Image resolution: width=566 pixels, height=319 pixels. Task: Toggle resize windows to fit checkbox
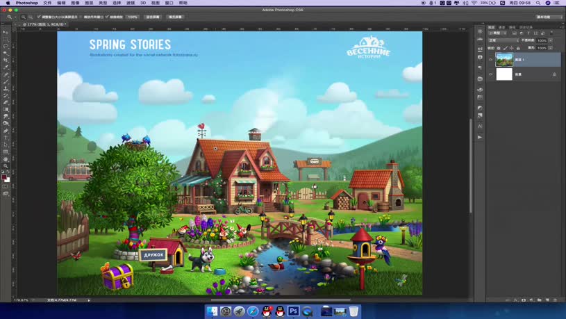[39, 17]
